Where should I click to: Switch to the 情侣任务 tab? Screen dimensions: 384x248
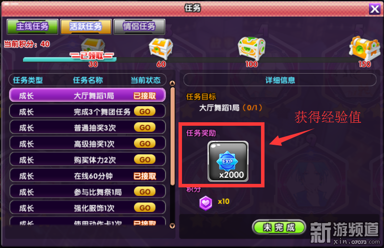(139, 27)
